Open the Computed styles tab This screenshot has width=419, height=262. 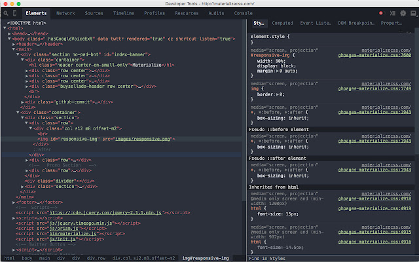click(x=282, y=23)
